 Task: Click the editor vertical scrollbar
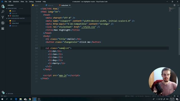click(x=179, y=31)
